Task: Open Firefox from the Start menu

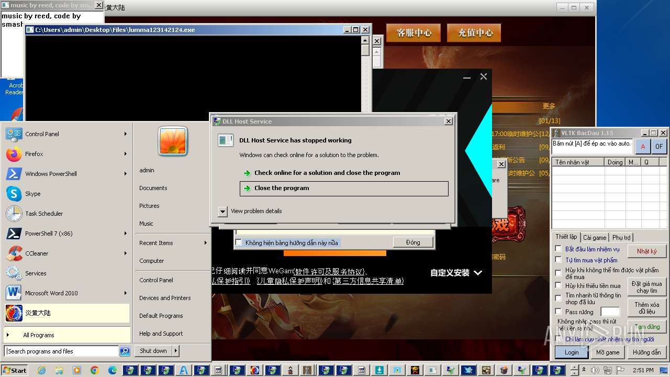Action: 67,154
